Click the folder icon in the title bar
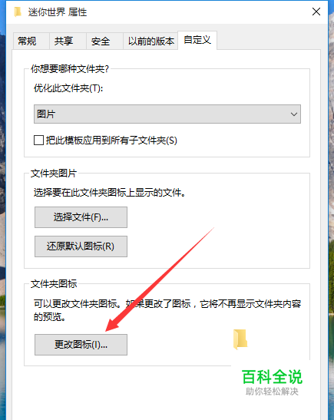Viewport: 334px width, 420px height. click(18, 12)
